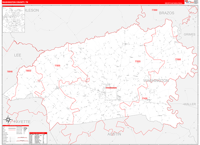Screen dimensions: 200x145
Task: Click the large City symbol in legend
Action: tap(26, 129)
